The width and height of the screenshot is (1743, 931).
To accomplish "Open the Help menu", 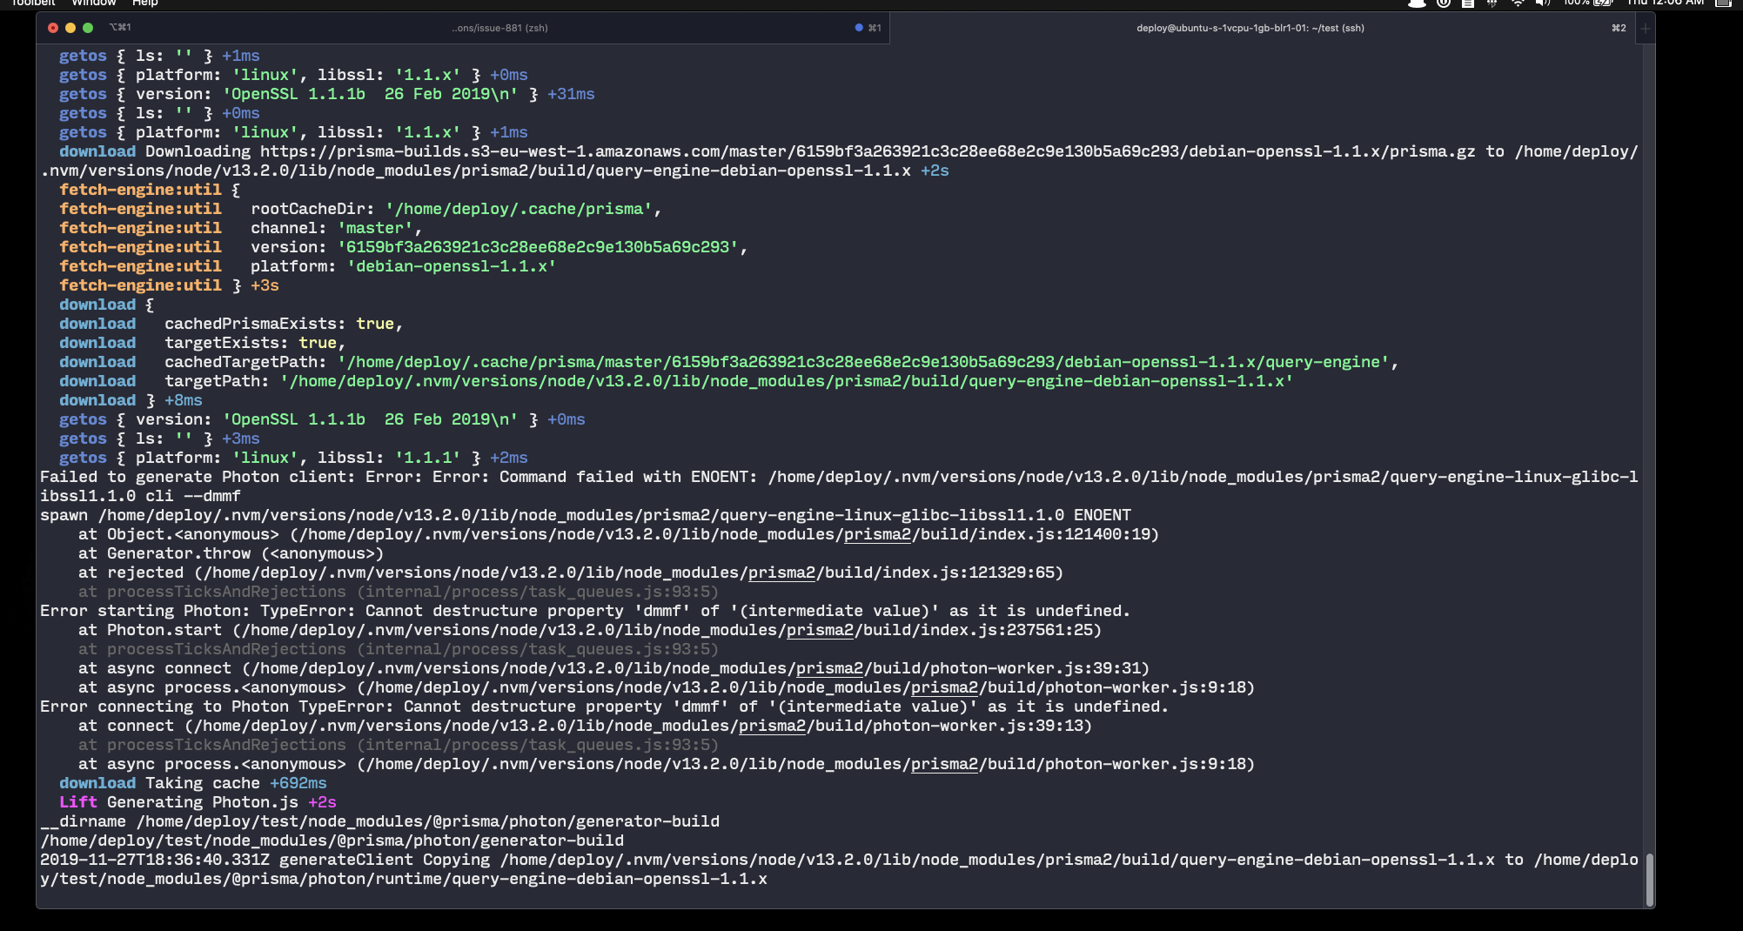I will click(144, 3).
